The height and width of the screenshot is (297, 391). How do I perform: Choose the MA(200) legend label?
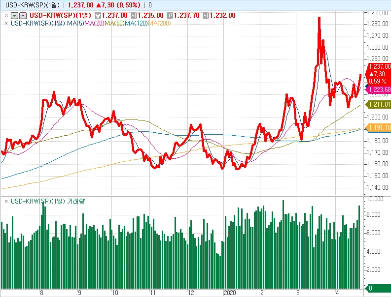(159, 23)
